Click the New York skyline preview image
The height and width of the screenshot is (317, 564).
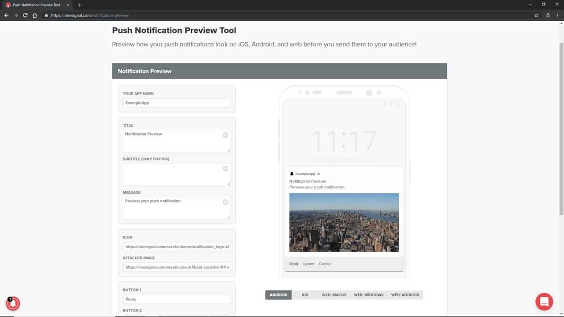344,222
